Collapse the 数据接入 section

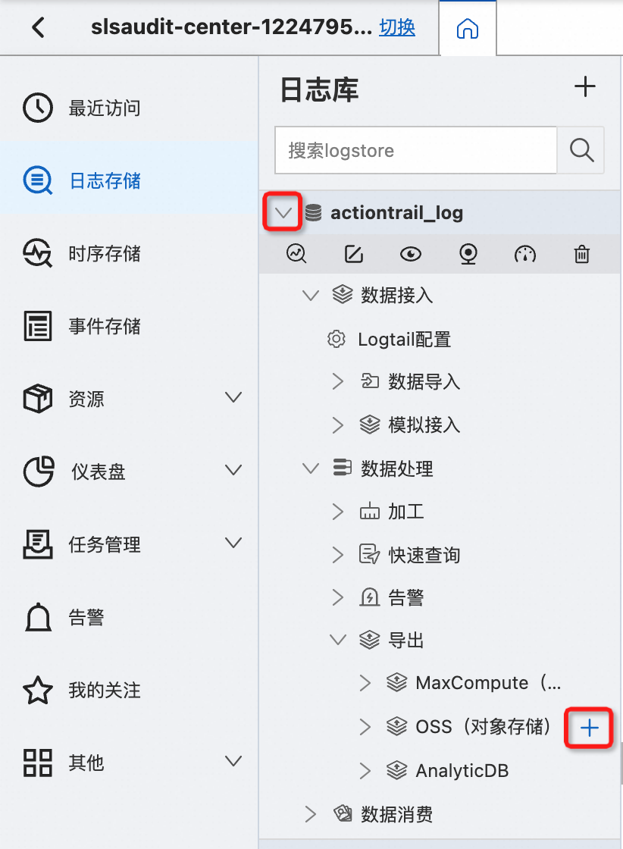pyautogui.click(x=310, y=296)
